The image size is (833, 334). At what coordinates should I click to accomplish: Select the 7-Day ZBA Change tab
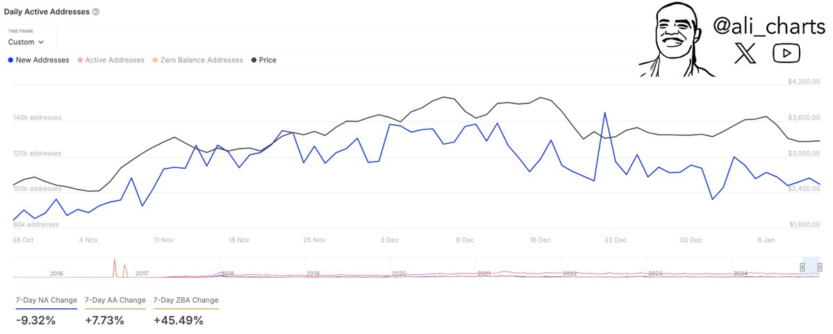(185, 300)
